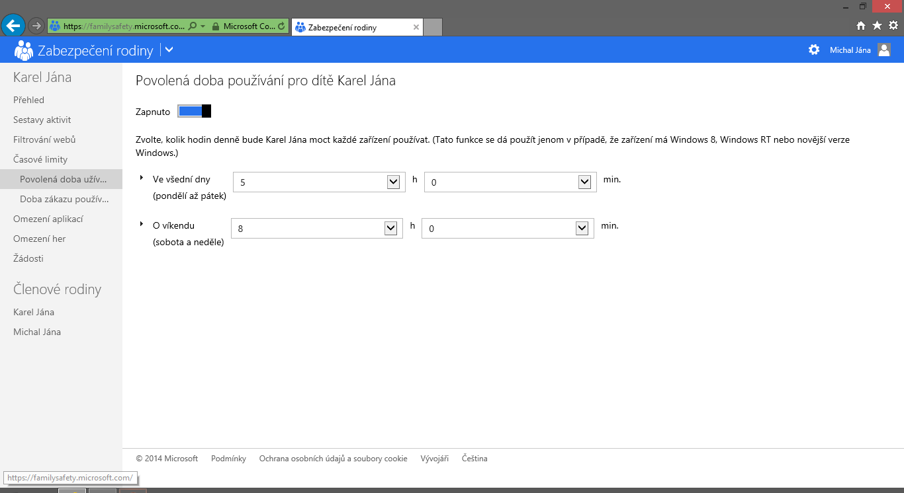904x493 pixels.
Task: Click the Family Safety people logo icon
Action: 24,50
